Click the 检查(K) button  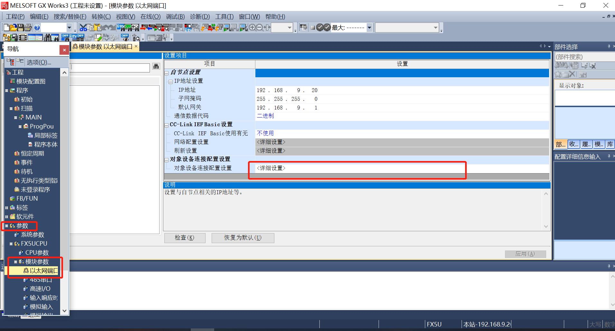tap(185, 238)
